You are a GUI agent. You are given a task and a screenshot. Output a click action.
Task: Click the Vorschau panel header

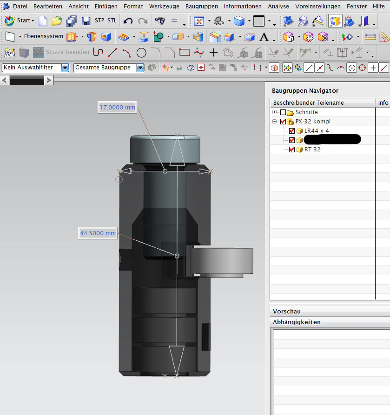[330, 311]
